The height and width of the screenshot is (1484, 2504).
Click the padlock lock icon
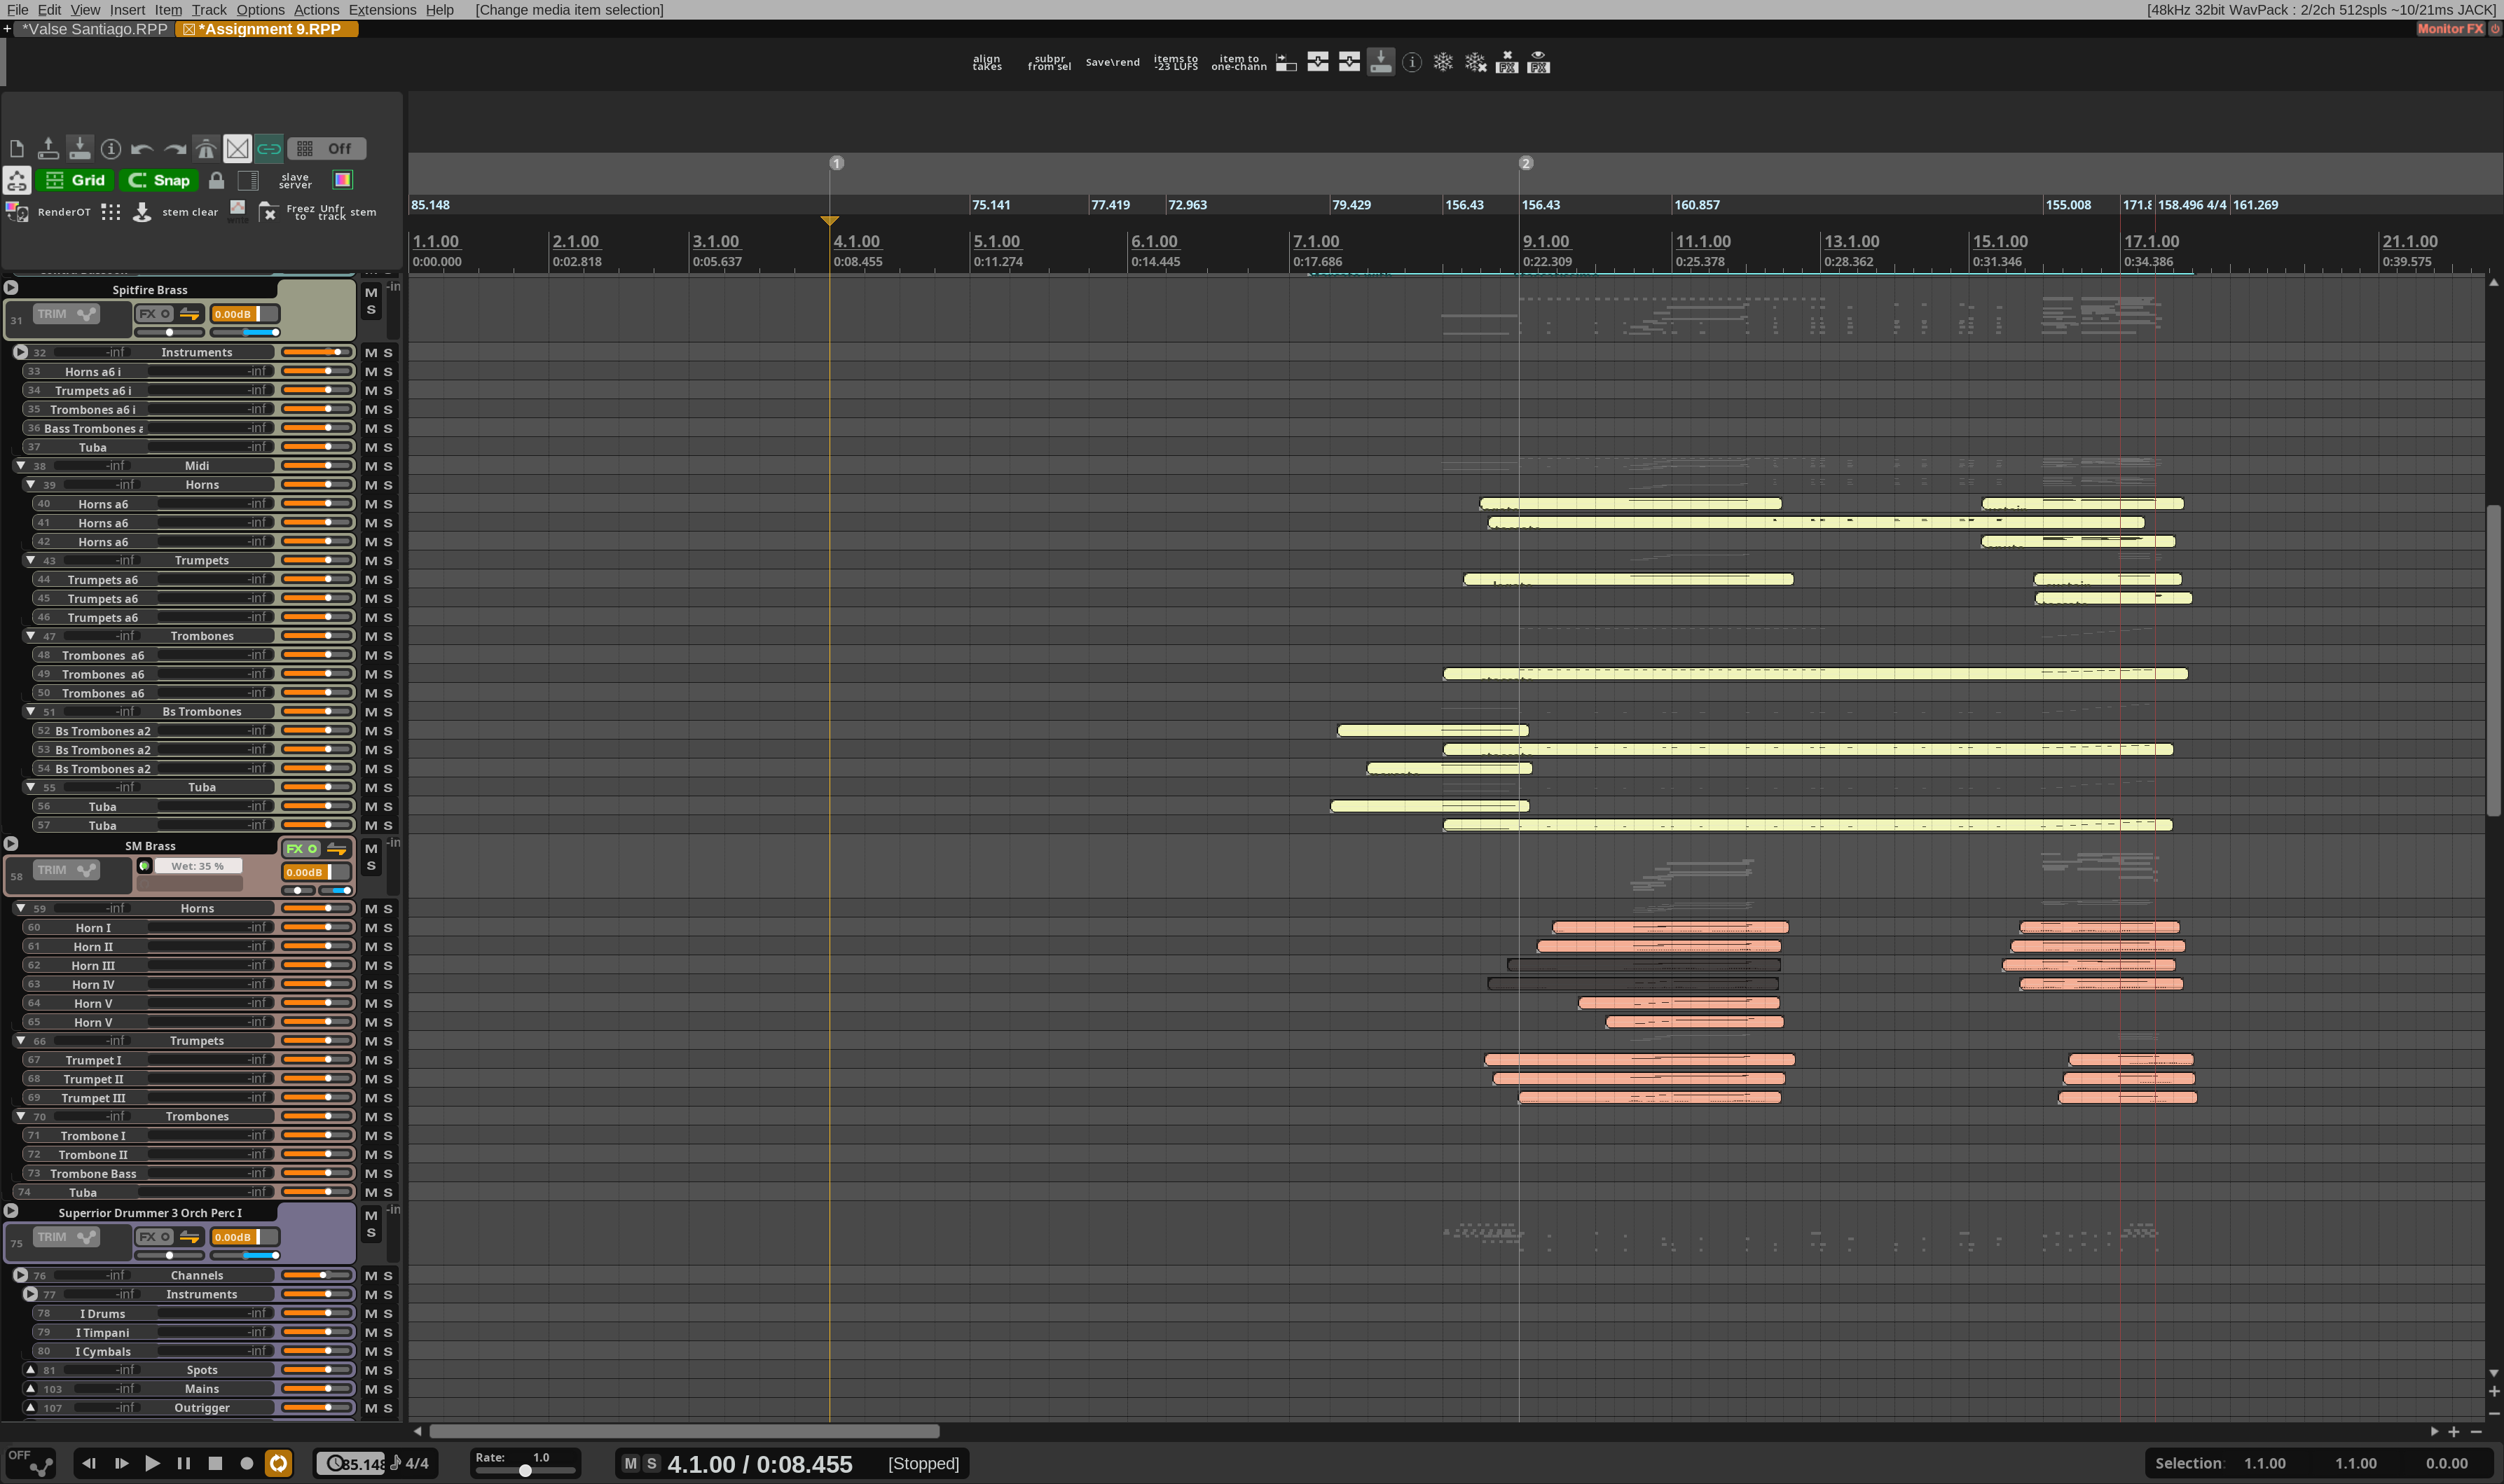click(x=216, y=180)
